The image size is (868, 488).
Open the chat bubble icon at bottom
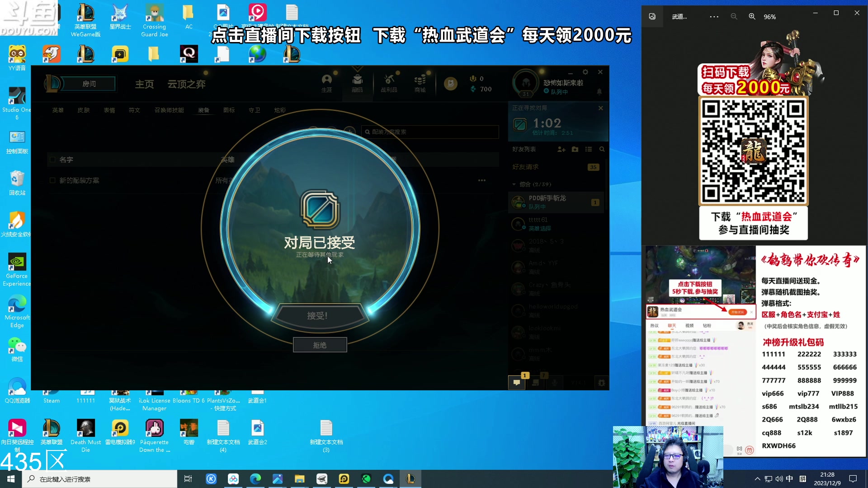[516, 383]
